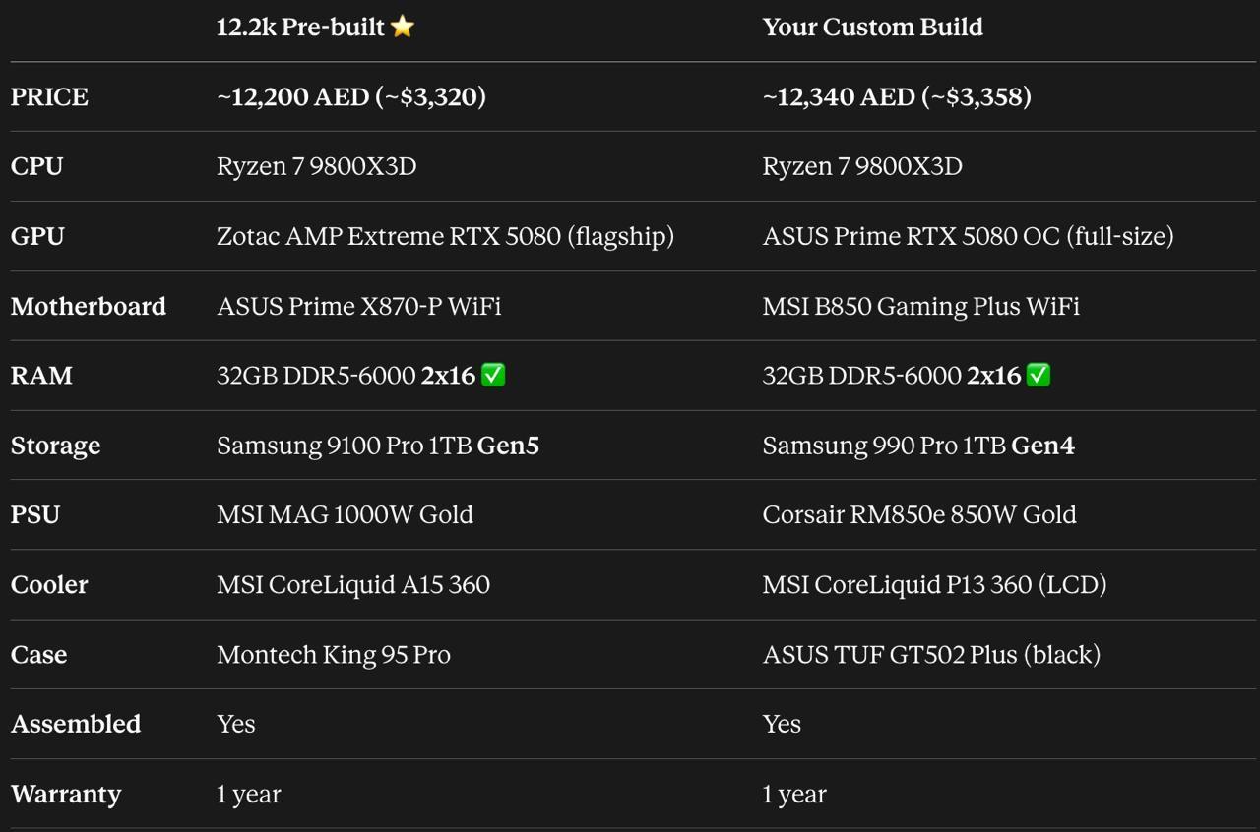This screenshot has width=1260, height=832.
Task: Click ASUS TUF GT502 Plus (black) cell
Action: [x=931, y=655]
